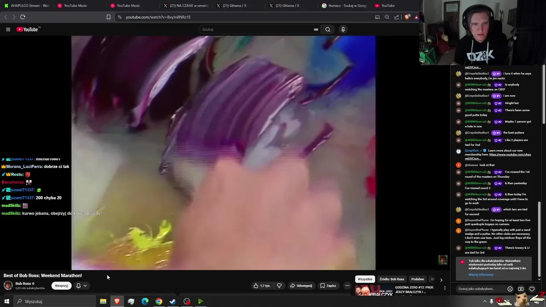Select the Wszystkie filter chip
The width and height of the screenshot is (546, 307).
pos(365,279)
